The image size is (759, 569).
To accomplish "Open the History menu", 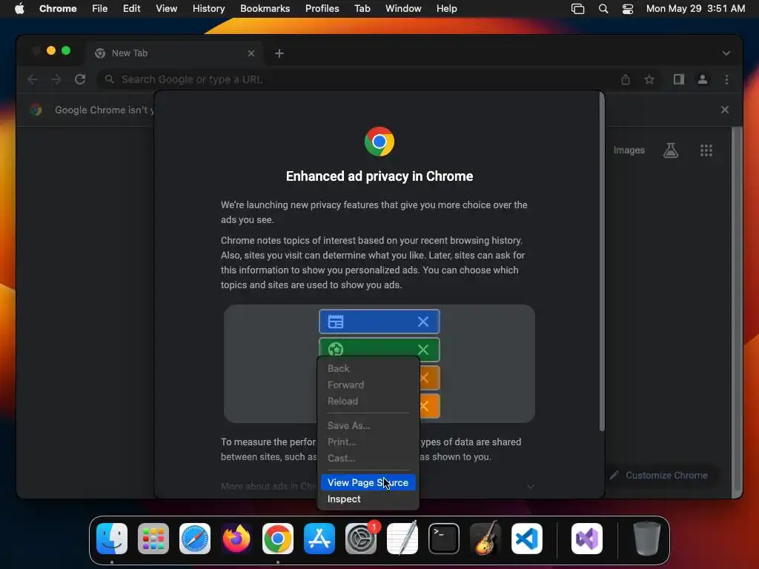I will 208,9.
